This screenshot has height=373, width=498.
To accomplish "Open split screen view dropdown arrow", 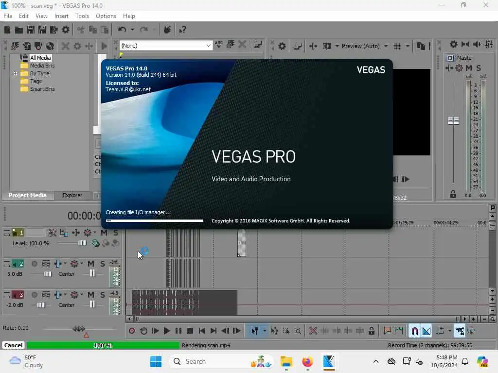I will [337, 46].
